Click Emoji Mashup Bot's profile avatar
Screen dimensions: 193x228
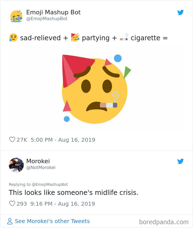[16, 16]
